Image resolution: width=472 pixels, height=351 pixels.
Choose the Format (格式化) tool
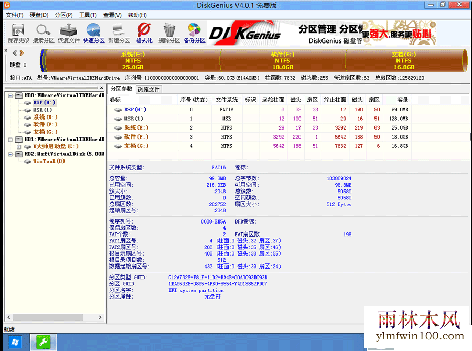(x=144, y=34)
